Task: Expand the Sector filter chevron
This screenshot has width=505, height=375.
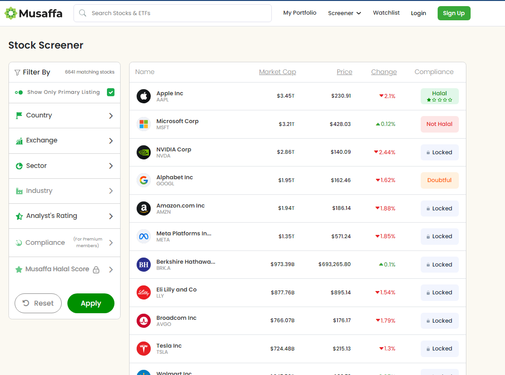Action: 111,166
